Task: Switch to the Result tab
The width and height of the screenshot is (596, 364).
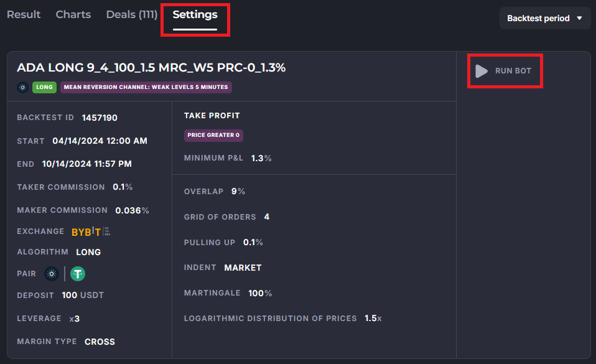Action: pos(24,14)
